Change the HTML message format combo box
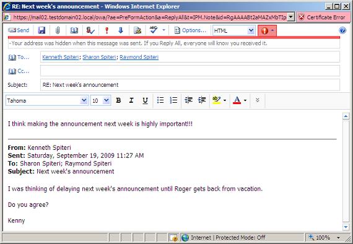353x244 pixels. tap(234, 30)
